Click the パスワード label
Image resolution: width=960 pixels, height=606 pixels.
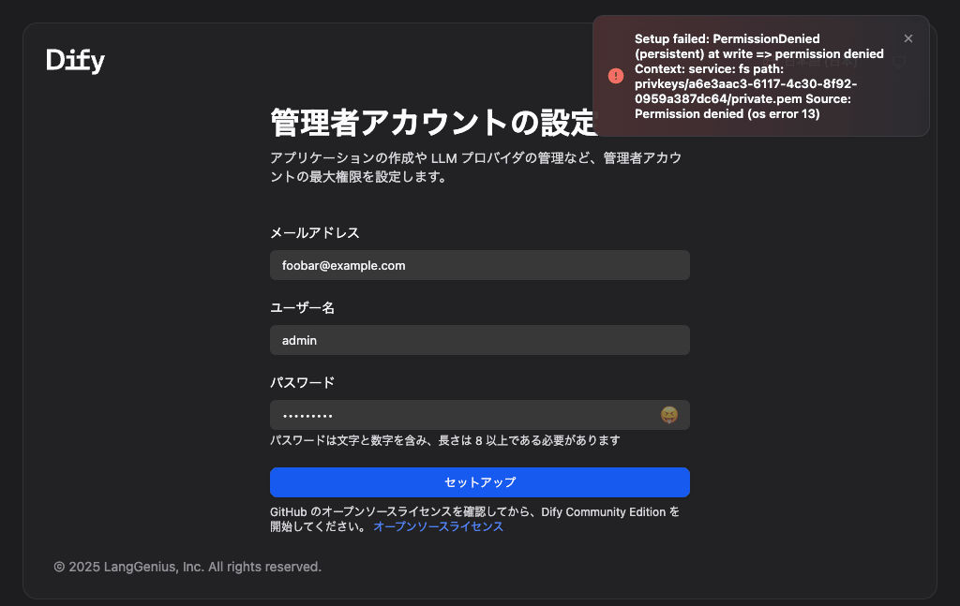pos(303,383)
